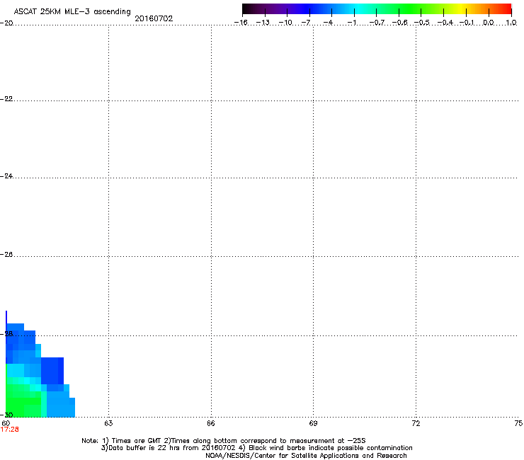Screen dimensions: 524x460
Task: Click the -22 latitude axis label
Action: 6,99
